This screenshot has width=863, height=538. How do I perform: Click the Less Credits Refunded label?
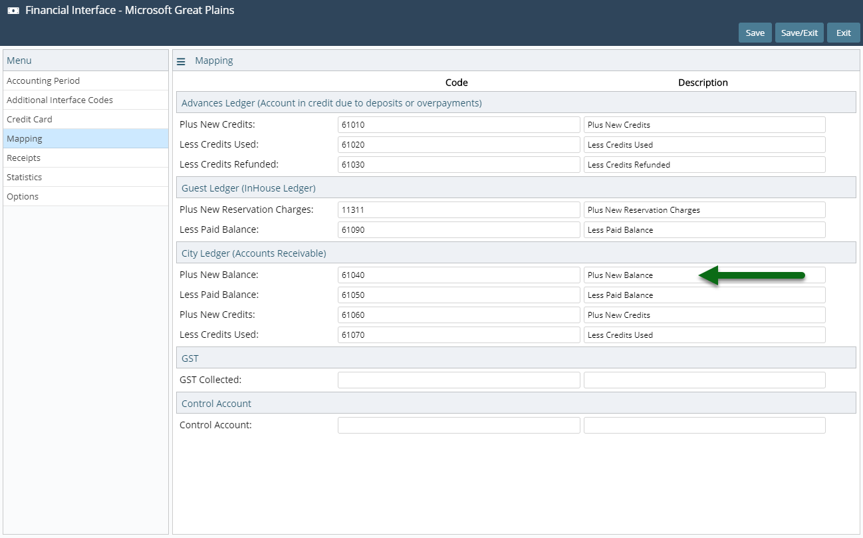(x=229, y=164)
